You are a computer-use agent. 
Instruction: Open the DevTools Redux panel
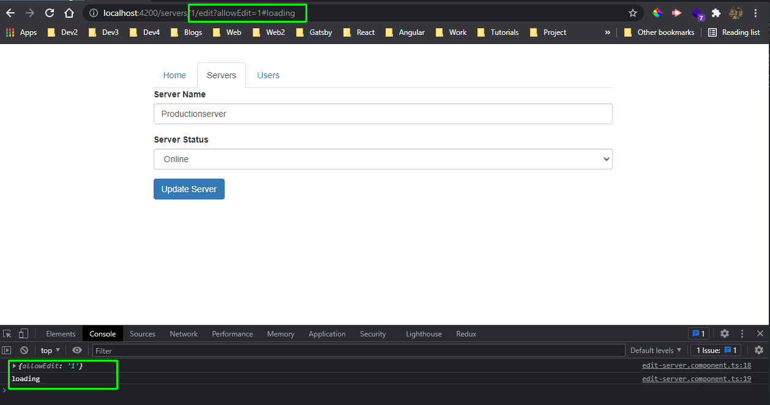[466, 334]
